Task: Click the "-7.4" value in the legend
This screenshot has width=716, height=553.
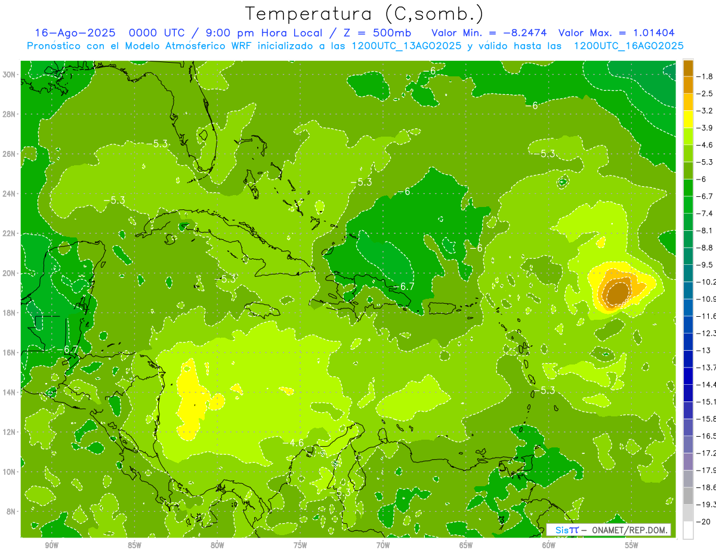Action: pyautogui.click(x=705, y=213)
